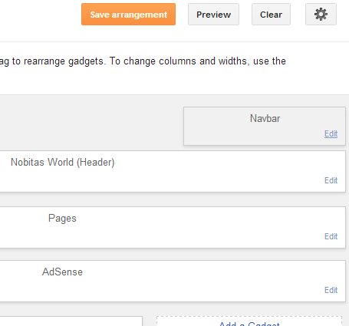Click the Add a Gadget link
349x326 pixels.
249,323
